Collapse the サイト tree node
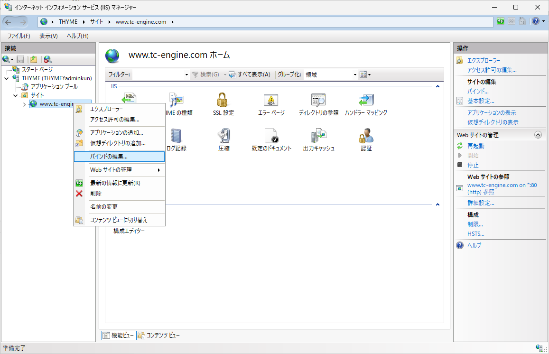The width and height of the screenshot is (549, 354). (x=15, y=95)
